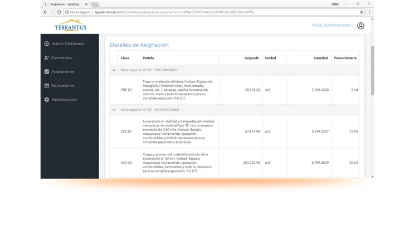Click cantidad value 5,199.5327
Viewport: 414px width, 225px height.
pyautogui.click(x=320, y=131)
